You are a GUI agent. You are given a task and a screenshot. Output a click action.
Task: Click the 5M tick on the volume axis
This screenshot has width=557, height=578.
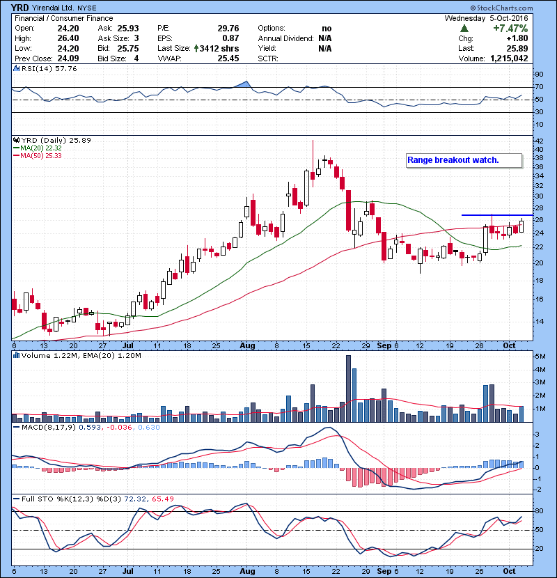[x=540, y=357]
